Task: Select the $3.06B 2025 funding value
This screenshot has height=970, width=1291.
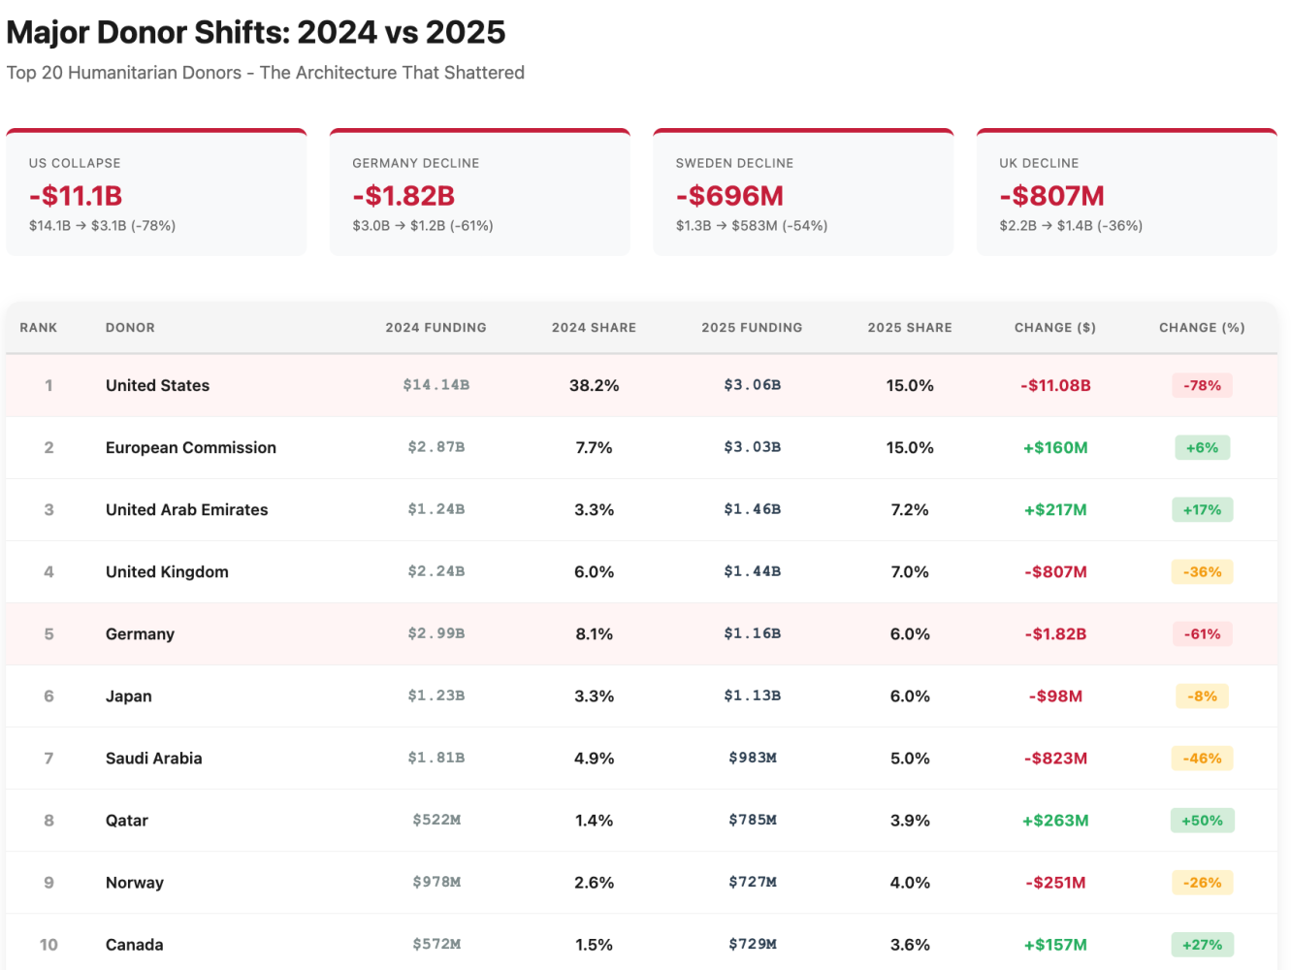Action: pos(753,385)
